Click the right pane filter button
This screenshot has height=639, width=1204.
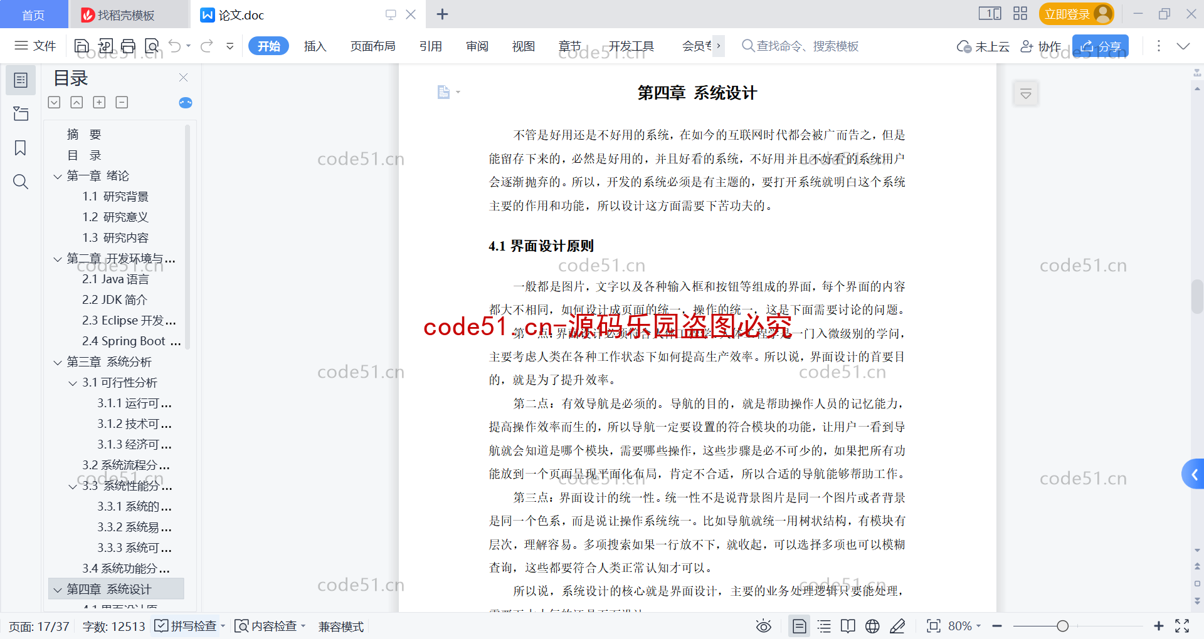[x=1026, y=94]
